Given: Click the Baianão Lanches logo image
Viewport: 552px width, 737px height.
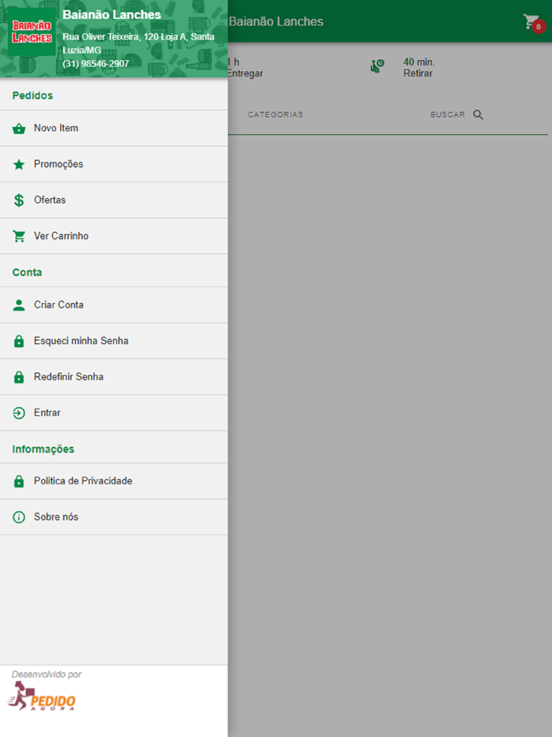Looking at the screenshot, I should click(32, 32).
